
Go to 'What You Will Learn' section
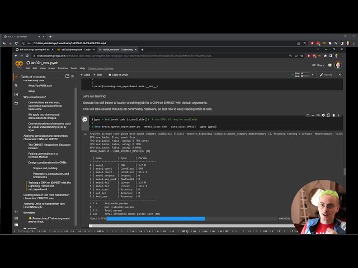click(x=40, y=85)
